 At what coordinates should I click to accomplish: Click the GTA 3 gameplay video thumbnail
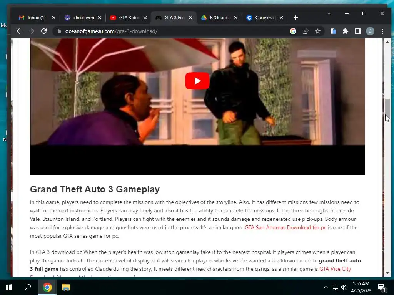[x=197, y=107]
